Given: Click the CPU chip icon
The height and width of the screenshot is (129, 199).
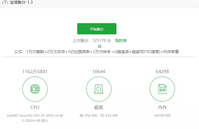Looking at the screenshot, I should pyautogui.click(x=35, y=89).
